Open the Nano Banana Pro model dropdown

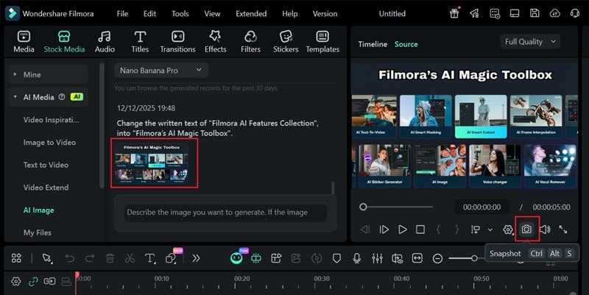click(161, 70)
